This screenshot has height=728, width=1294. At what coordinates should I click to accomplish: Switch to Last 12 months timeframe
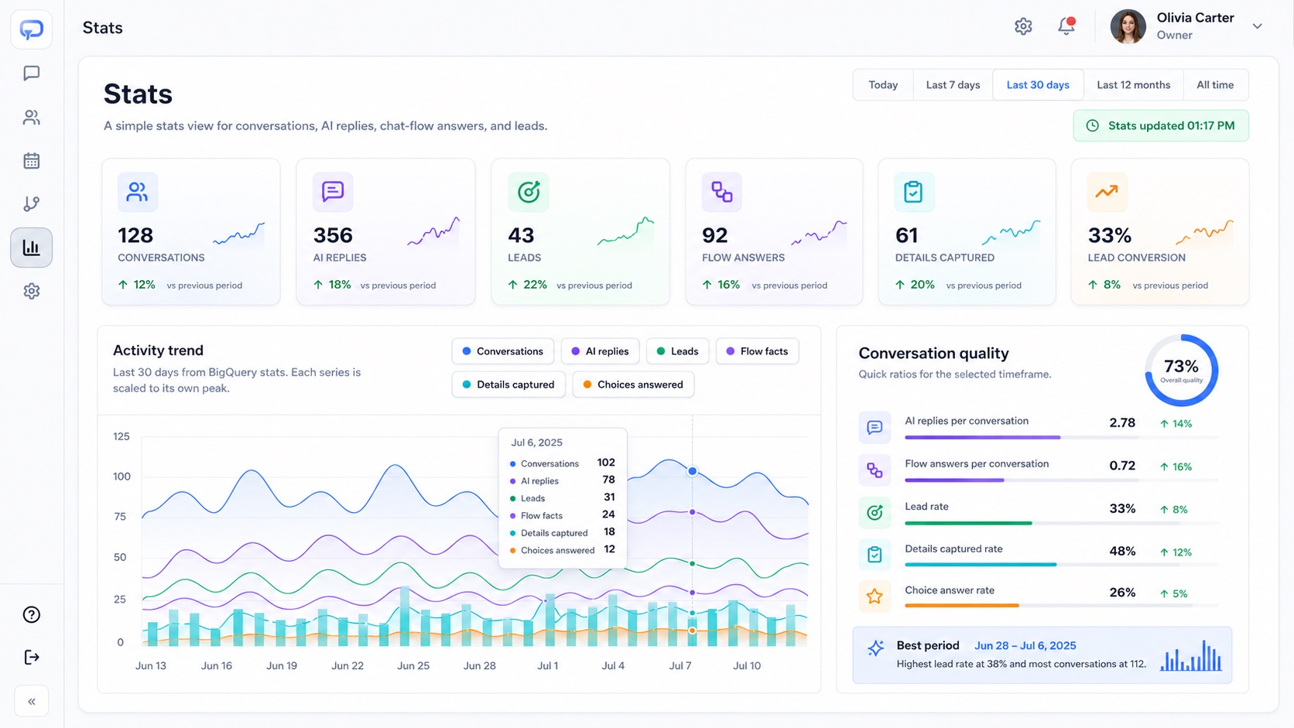(1133, 85)
